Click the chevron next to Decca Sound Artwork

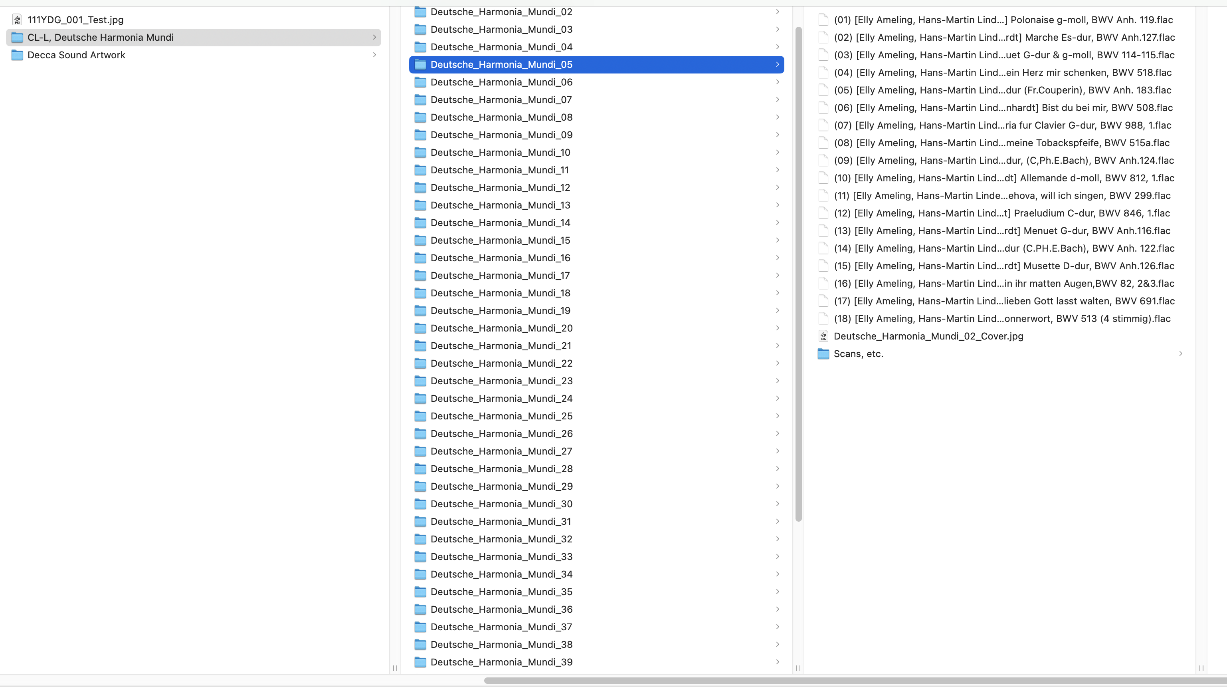pyautogui.click(x=374, y=55)
